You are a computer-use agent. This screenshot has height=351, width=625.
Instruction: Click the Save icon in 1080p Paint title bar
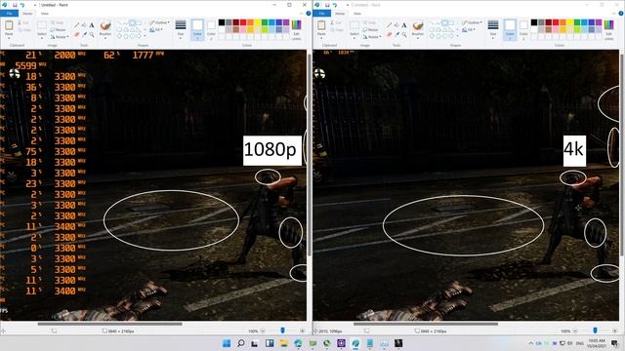15,5
